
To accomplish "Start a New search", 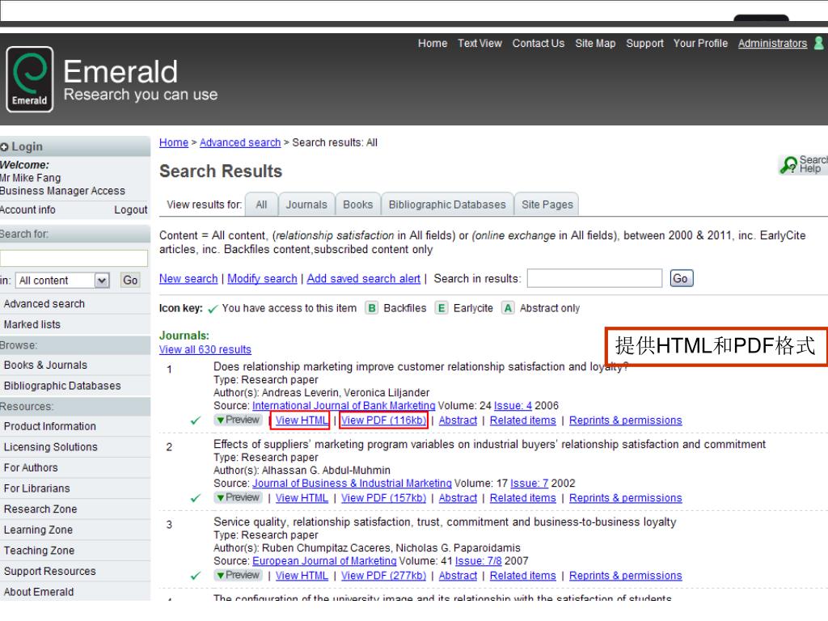I will 188,278.
